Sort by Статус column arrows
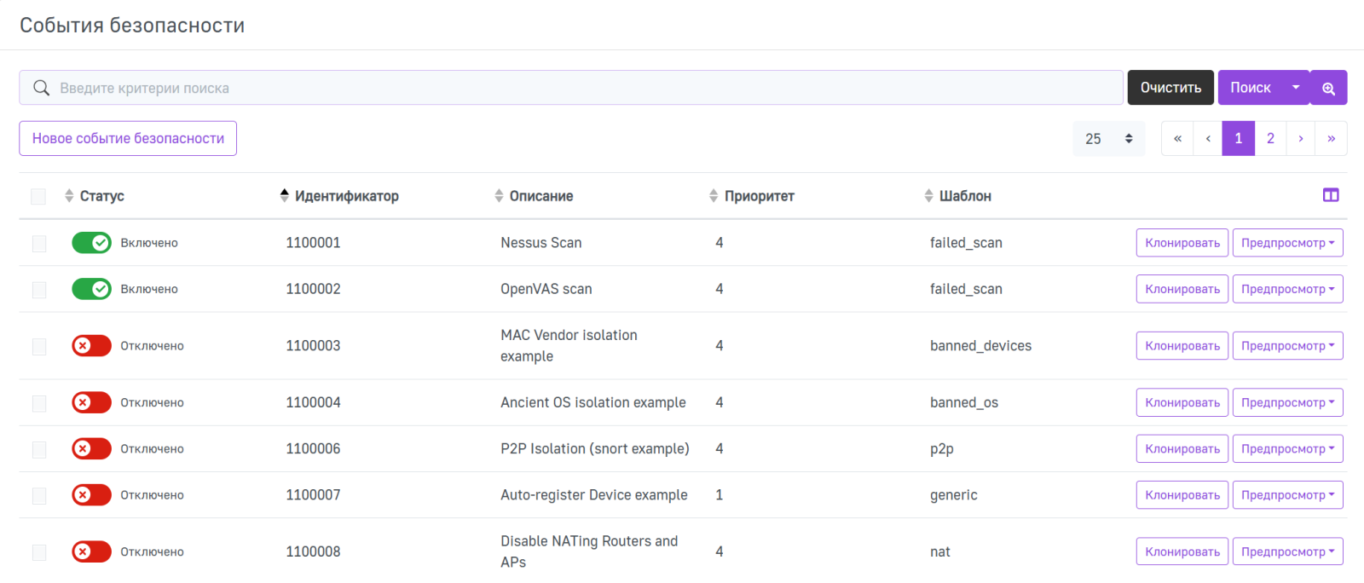1364x583 pixels. point(69,196)
